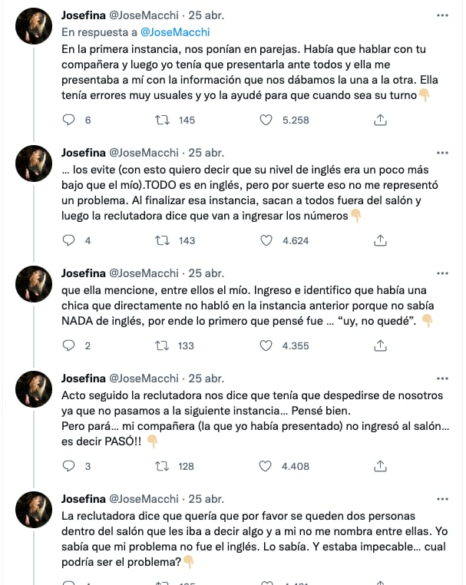Open more options on the third tweet

[x=441, y=273]
